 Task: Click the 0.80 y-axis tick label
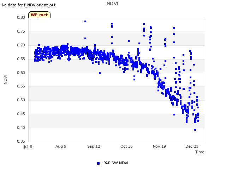click(x=21, y=17)
